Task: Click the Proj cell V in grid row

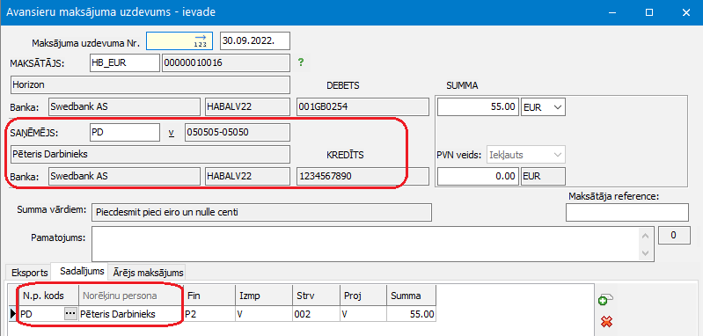Action: [362, 314]
